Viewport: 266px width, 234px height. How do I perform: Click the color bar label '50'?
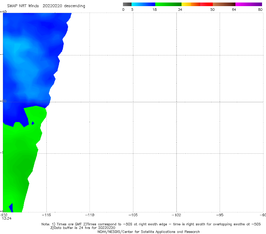pyautogui.click(x=212, y=9)
